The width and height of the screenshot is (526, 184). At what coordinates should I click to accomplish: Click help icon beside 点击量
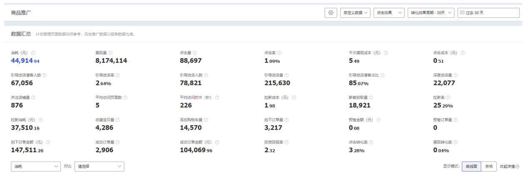click(x=194, y=53)
